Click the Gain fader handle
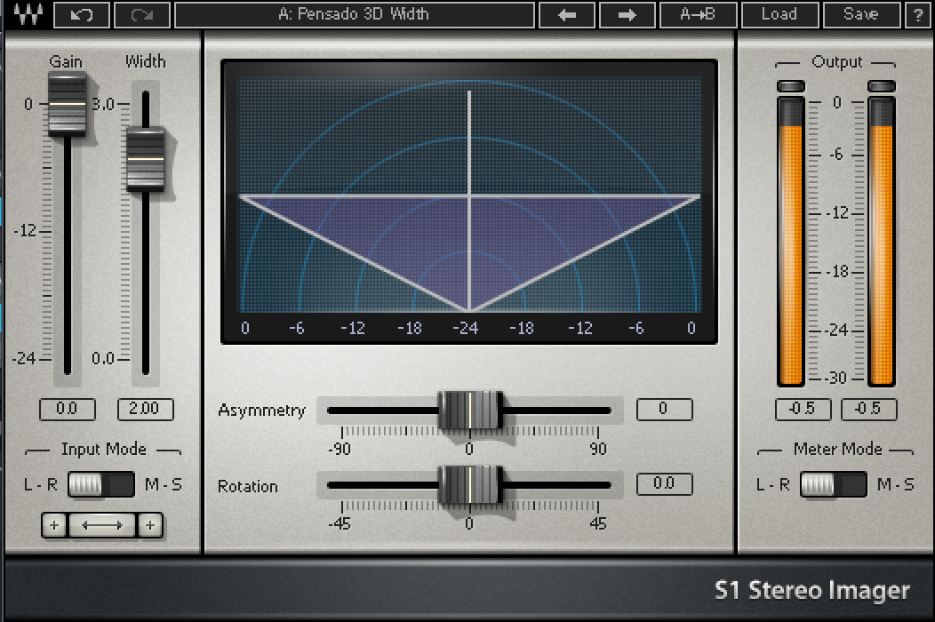The image size is (935, 622). coord(67,104)
